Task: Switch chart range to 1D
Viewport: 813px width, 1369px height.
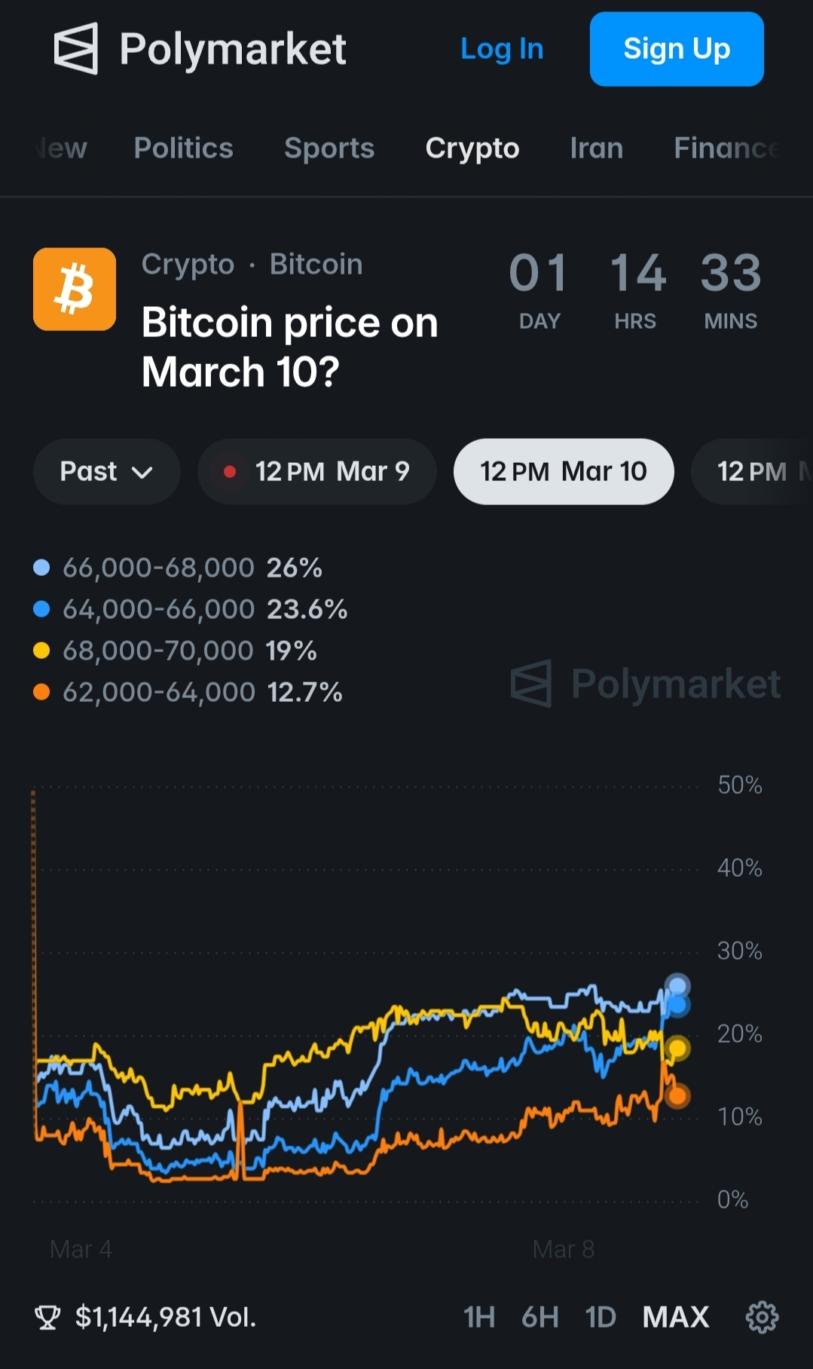Action: click(601, 1317)
